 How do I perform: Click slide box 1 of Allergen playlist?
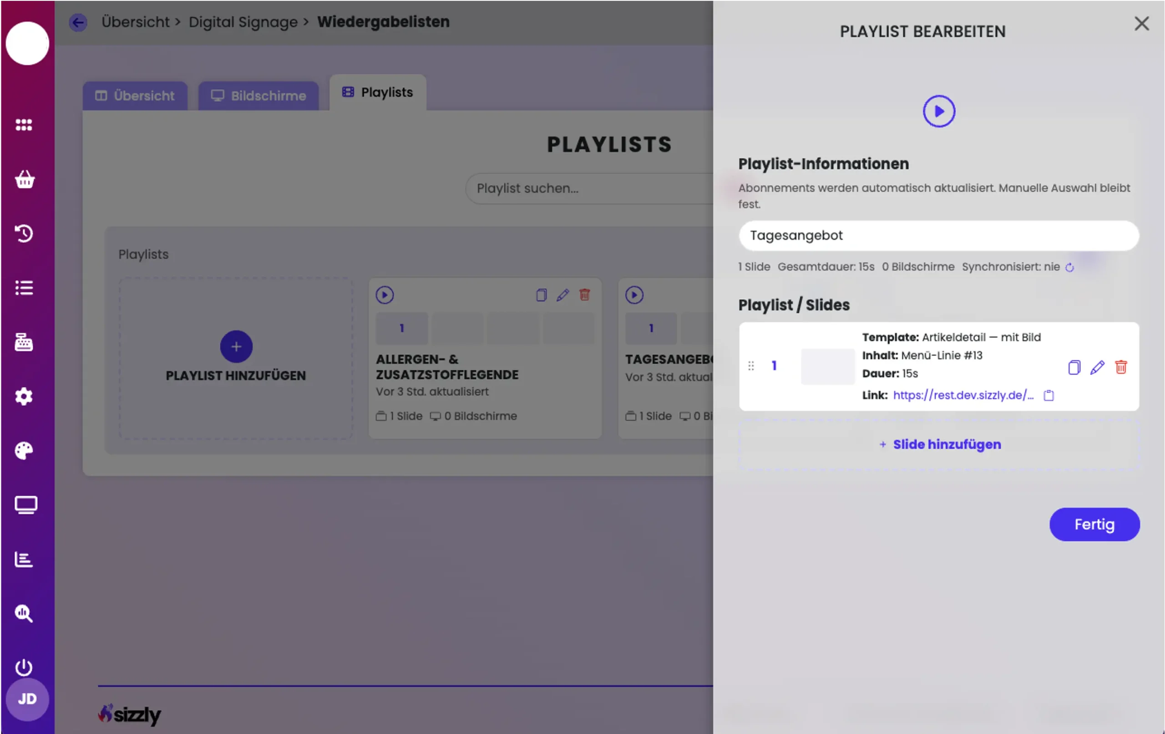pyautogui.click(x=401, y=328)
